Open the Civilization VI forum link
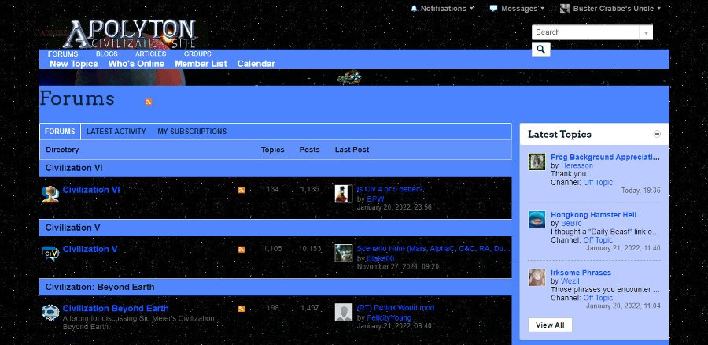The image size is (708, 345). click(91, 190)
